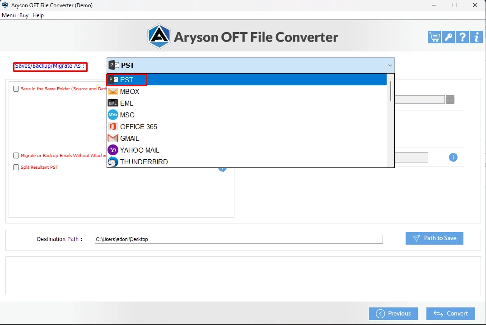Minimize the converter window
This screenshot has height=325, width=486.
point(434,5)
